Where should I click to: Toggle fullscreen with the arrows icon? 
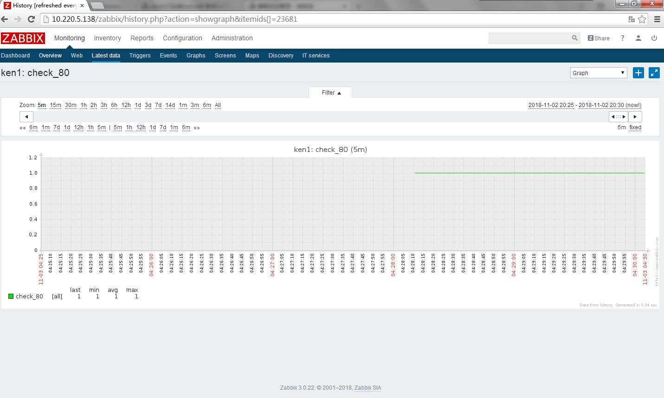654,73
